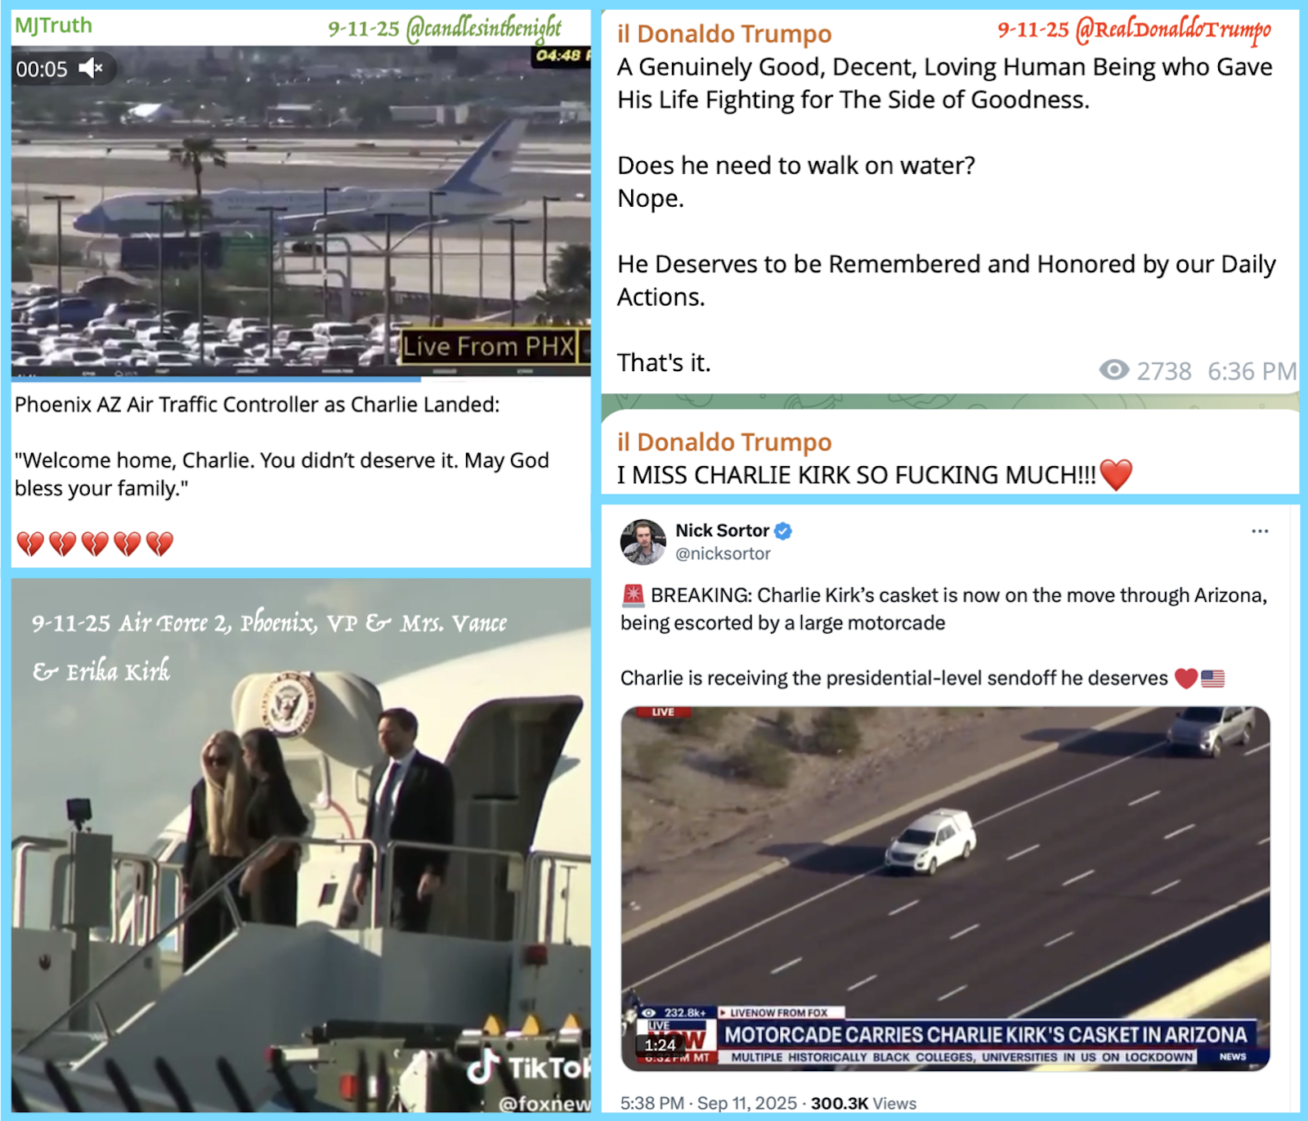The height and width of the screenshot is (1121, 1308).
Task: Click the siren emoji before BREAKING
Action: 633,595
